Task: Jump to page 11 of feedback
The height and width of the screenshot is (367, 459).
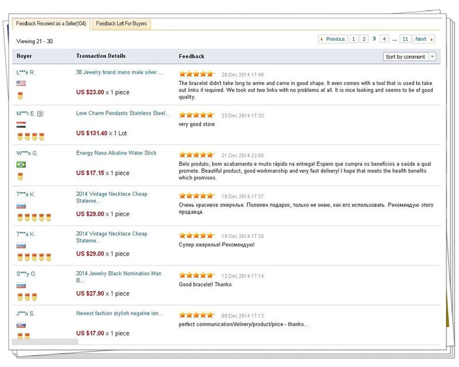Action: [x=405, y=39]
